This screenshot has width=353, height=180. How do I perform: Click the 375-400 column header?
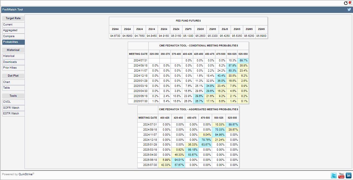pos(176,54)
